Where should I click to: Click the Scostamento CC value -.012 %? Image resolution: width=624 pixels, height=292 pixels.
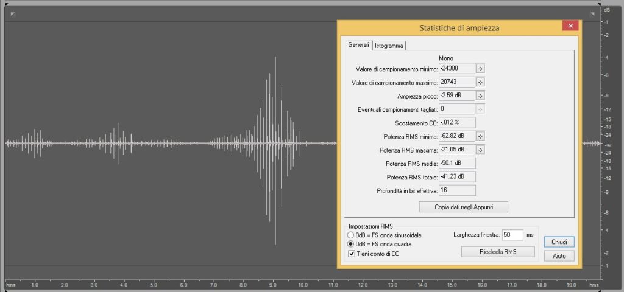point(457,122)
